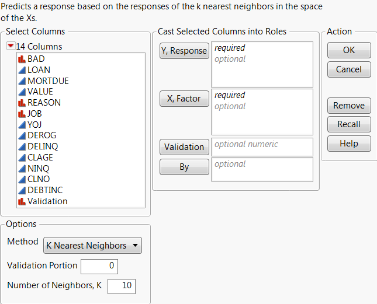Assign selection to Y, Response role
This screenshot has height=304, width=377.
point(184,51)
